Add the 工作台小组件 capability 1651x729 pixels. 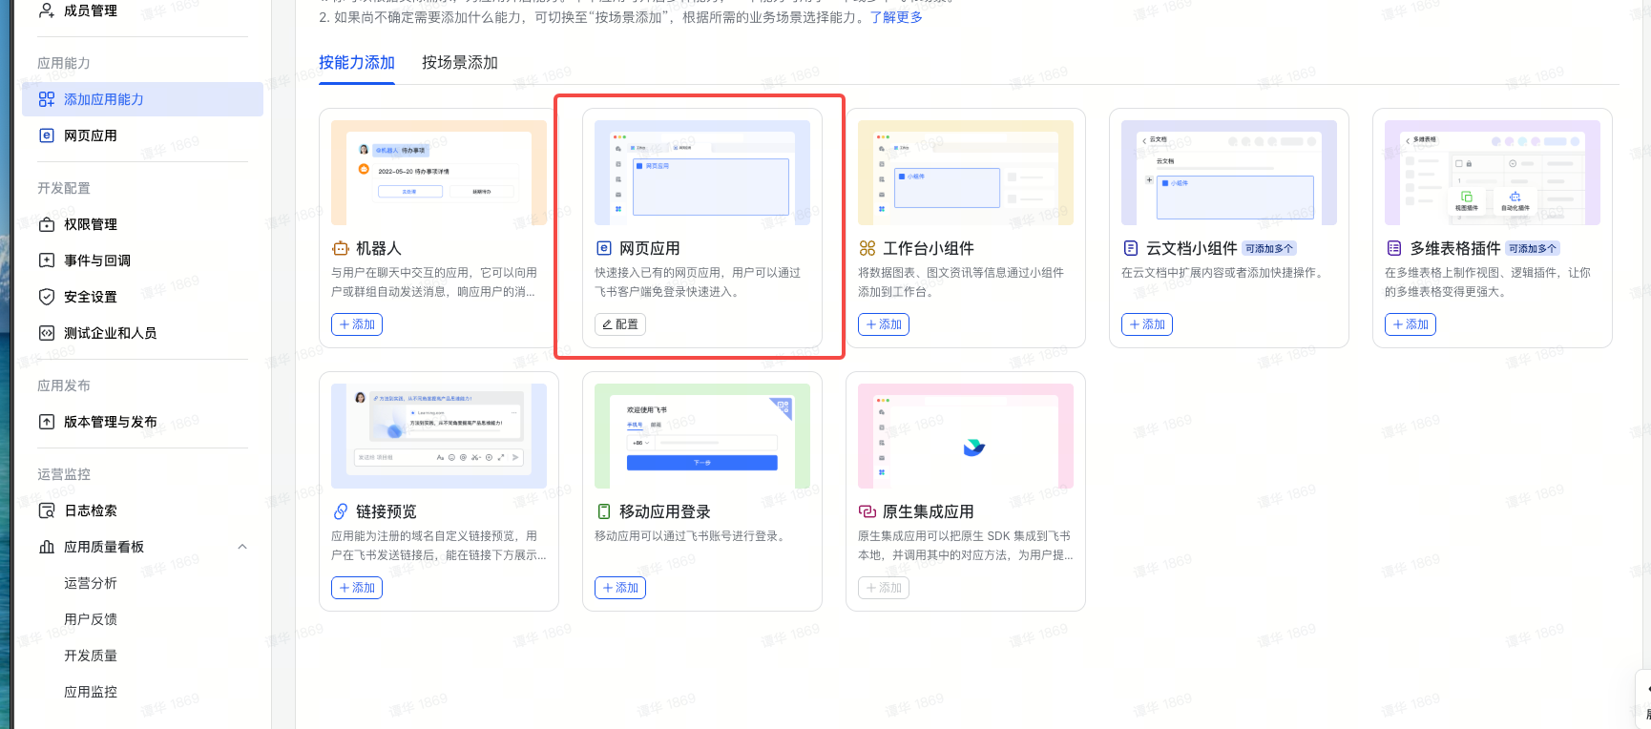(x=884, y=324)
